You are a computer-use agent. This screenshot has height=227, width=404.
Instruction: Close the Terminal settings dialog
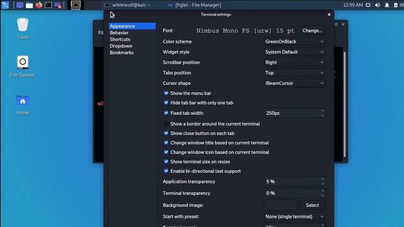pyautogui.click(x=329, y=15)
